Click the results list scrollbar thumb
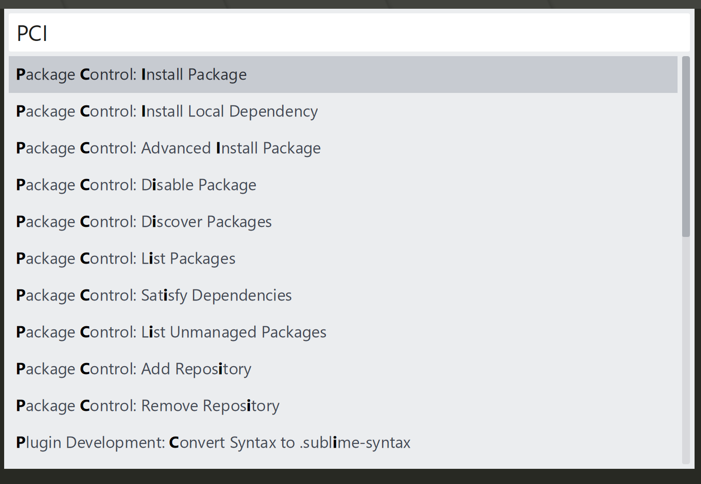 pyautogui.click(x=686, y=146)
